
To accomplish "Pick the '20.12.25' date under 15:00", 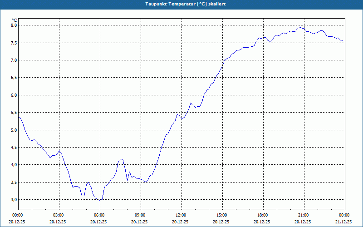I will tap(221, 222).
